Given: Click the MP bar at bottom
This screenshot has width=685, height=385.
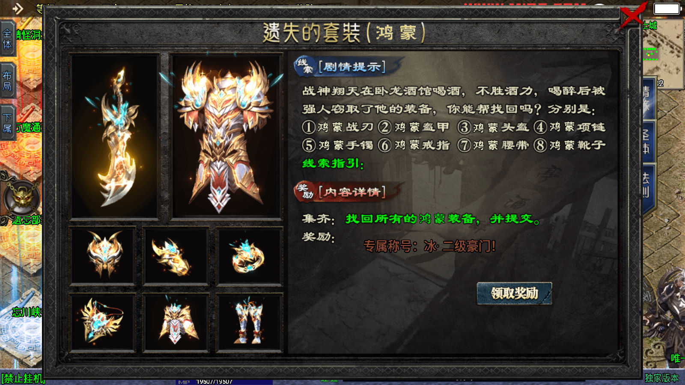Looking at the screenshot, I should [224, 382].
